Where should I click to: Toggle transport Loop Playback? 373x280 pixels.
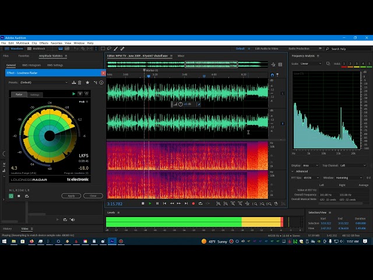pyautogui.click(x=200, y=204)
